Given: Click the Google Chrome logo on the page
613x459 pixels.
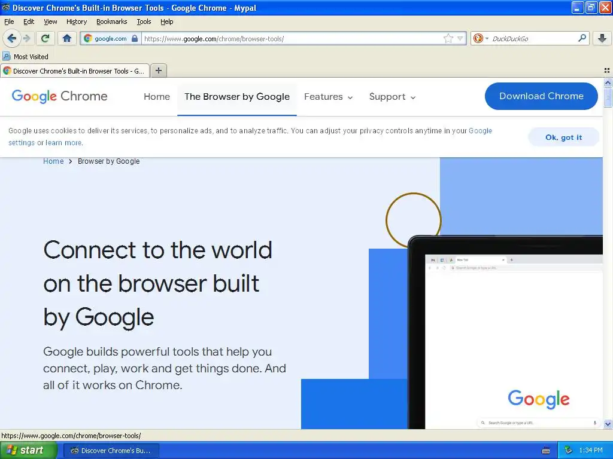Looking at the screenshot, I should tap(59, 96).
